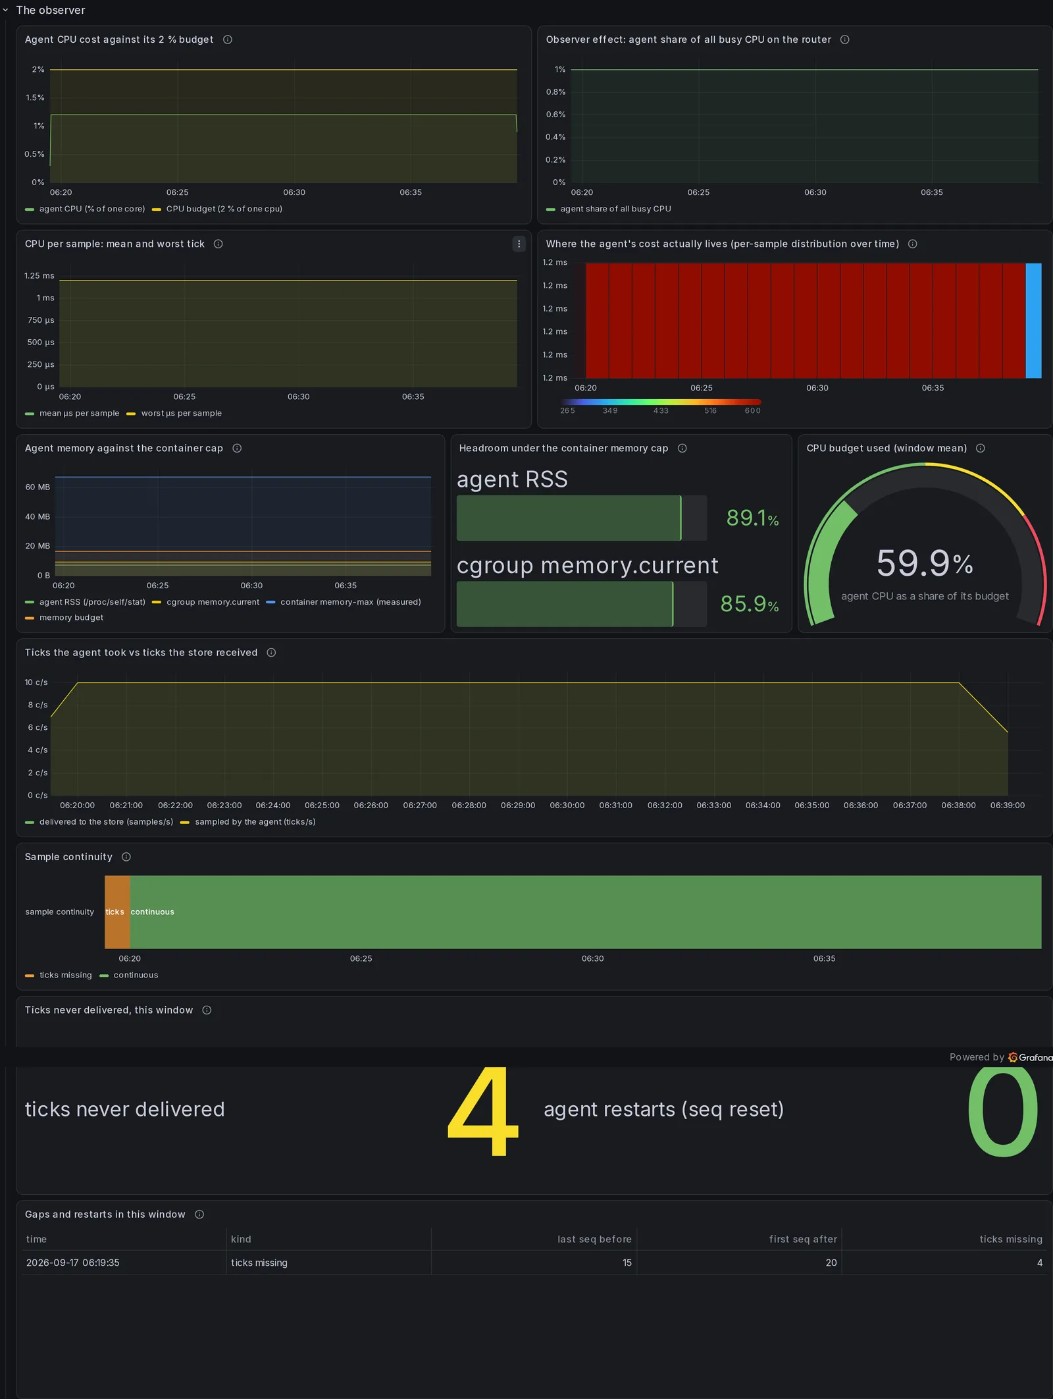Sort table by last seq before column

(594, 1239)
